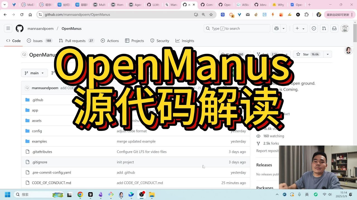Image resolution: width=357 pixels, height=200 pixels.
Task: Click the envelope mail extension icon
Action: coord(248,14)
